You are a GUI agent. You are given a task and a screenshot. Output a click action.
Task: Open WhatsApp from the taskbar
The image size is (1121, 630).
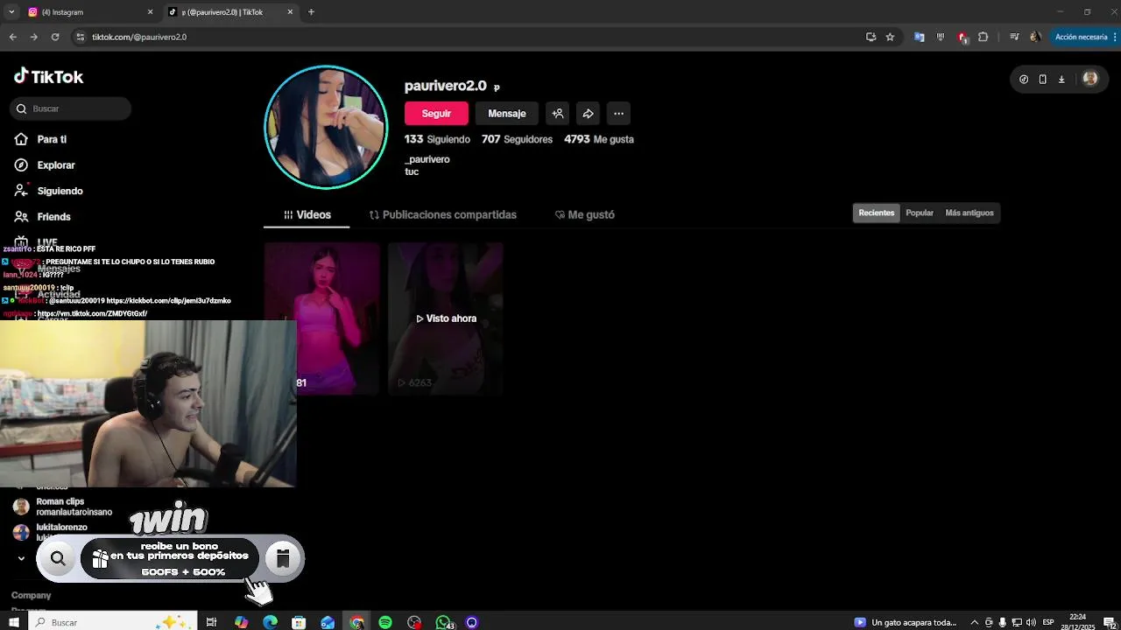[x=444, y=622]
